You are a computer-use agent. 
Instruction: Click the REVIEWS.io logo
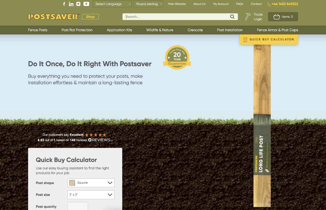(x=100, y=140)
